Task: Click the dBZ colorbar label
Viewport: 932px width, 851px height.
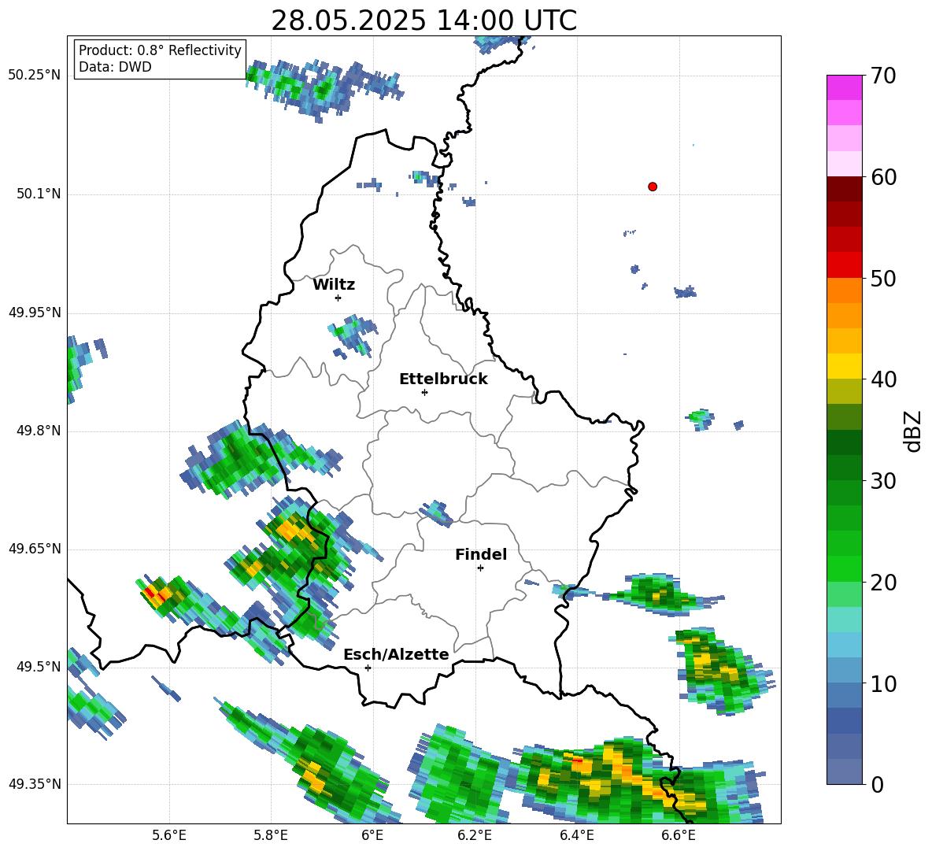Action: point(912,431)
